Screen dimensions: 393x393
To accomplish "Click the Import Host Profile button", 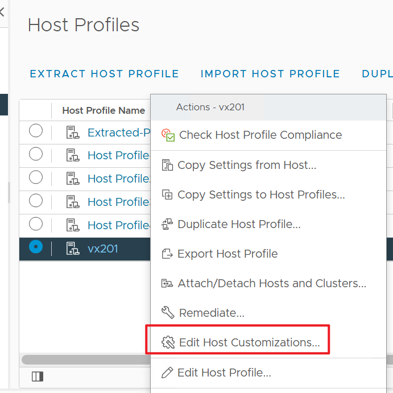I will click(270, 74).
